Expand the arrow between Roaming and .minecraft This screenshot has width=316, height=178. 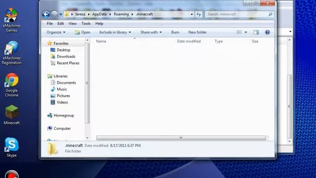132,14
